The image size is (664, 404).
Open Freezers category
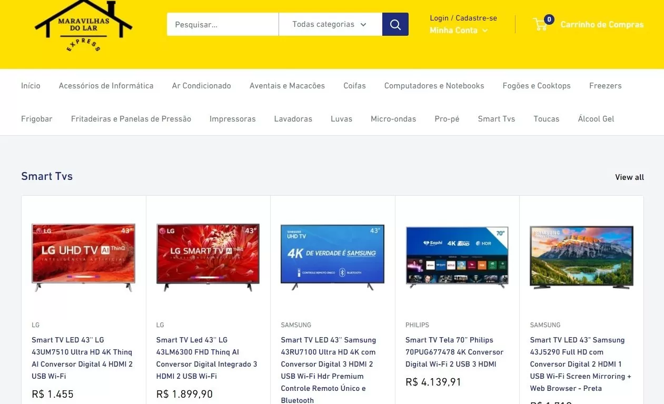point(605,86)
